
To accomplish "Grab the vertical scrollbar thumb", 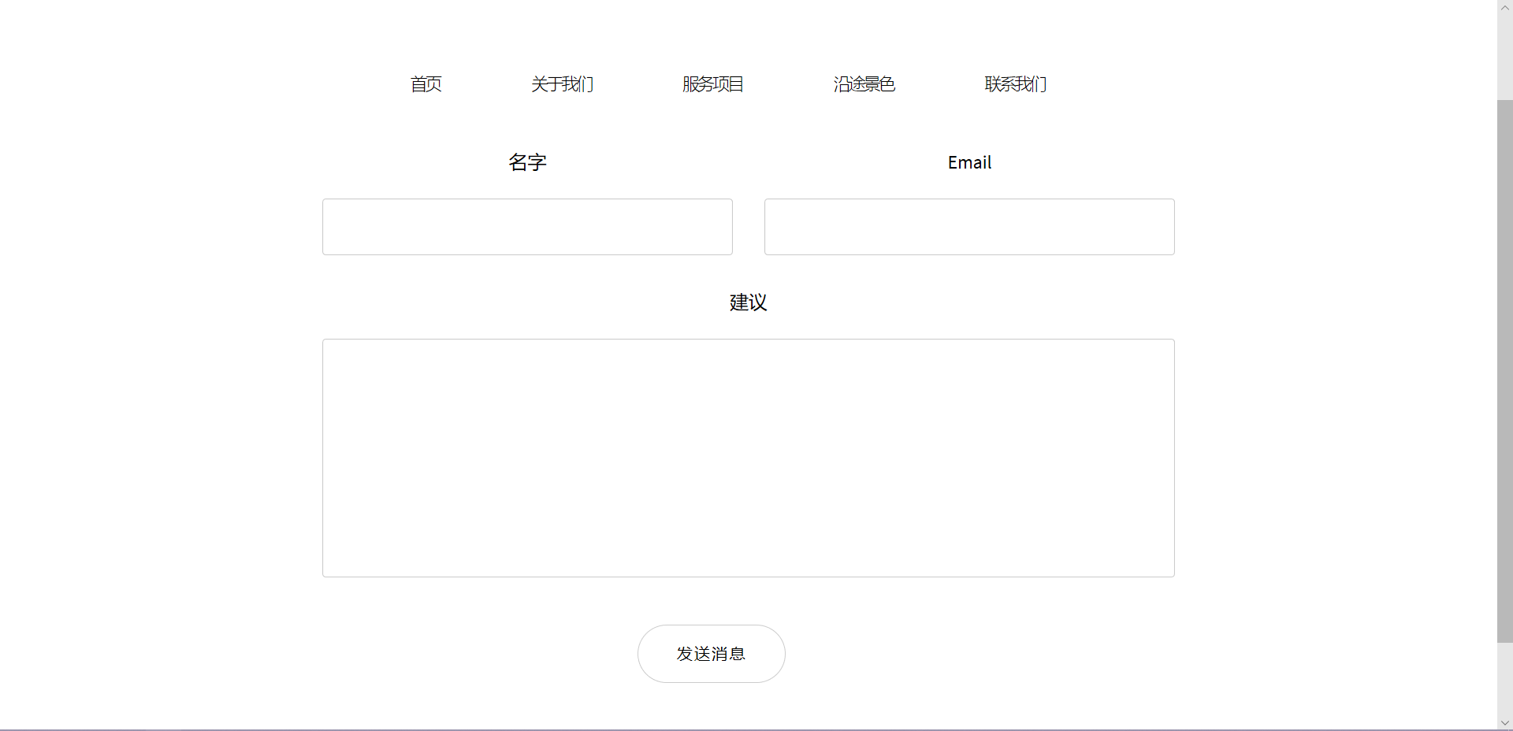I will click(1504, 370).
